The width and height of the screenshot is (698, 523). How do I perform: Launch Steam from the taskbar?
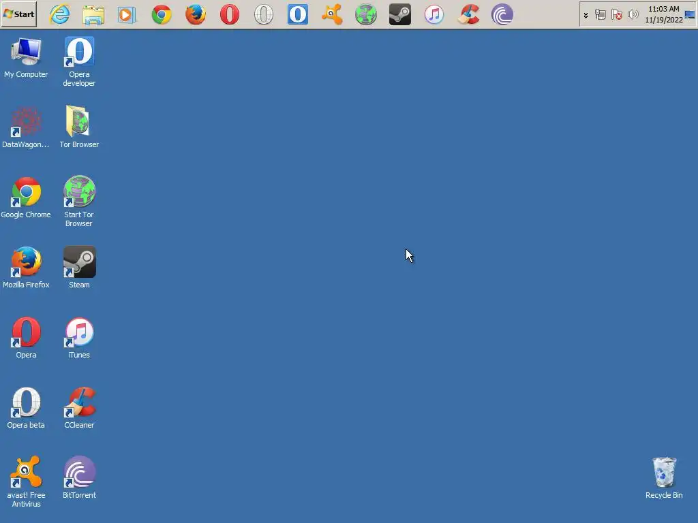pyautogui.click(x=400, y=15)
